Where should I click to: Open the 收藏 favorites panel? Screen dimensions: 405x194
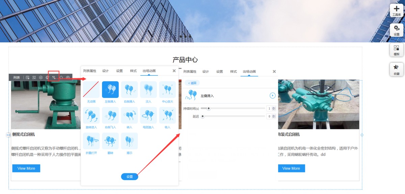tap(397, 69)
